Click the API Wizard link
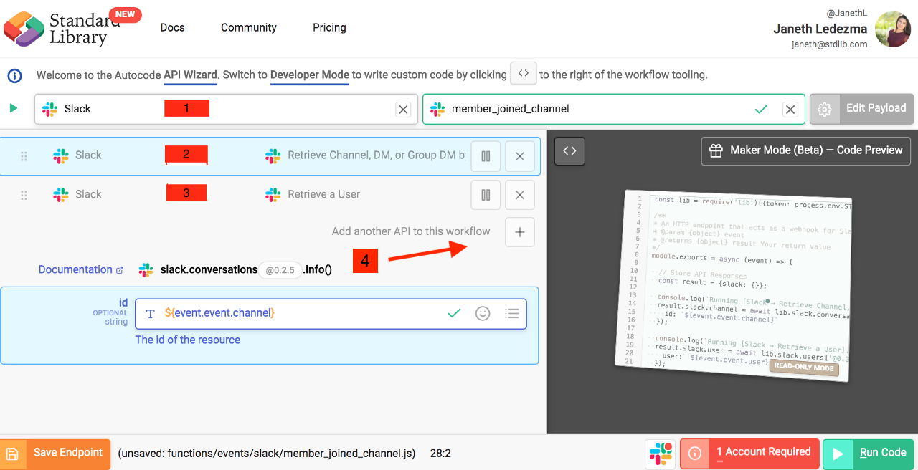Viewport: 918px width, 470px height. coord(190,75)
